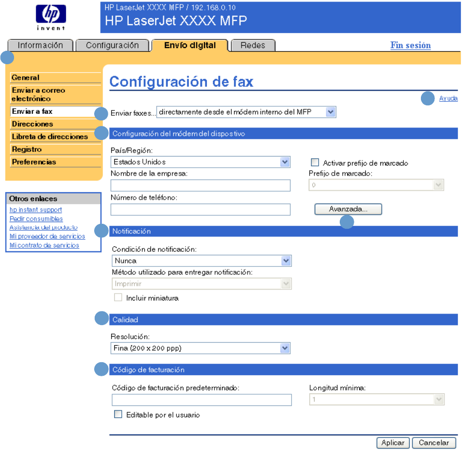Open the Información tab
This screenshot has width=464, height=453.
pos(40,45)
